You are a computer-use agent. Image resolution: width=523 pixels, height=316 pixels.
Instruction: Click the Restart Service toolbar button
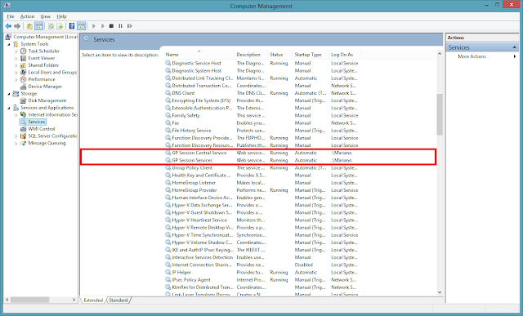point(130,26)
